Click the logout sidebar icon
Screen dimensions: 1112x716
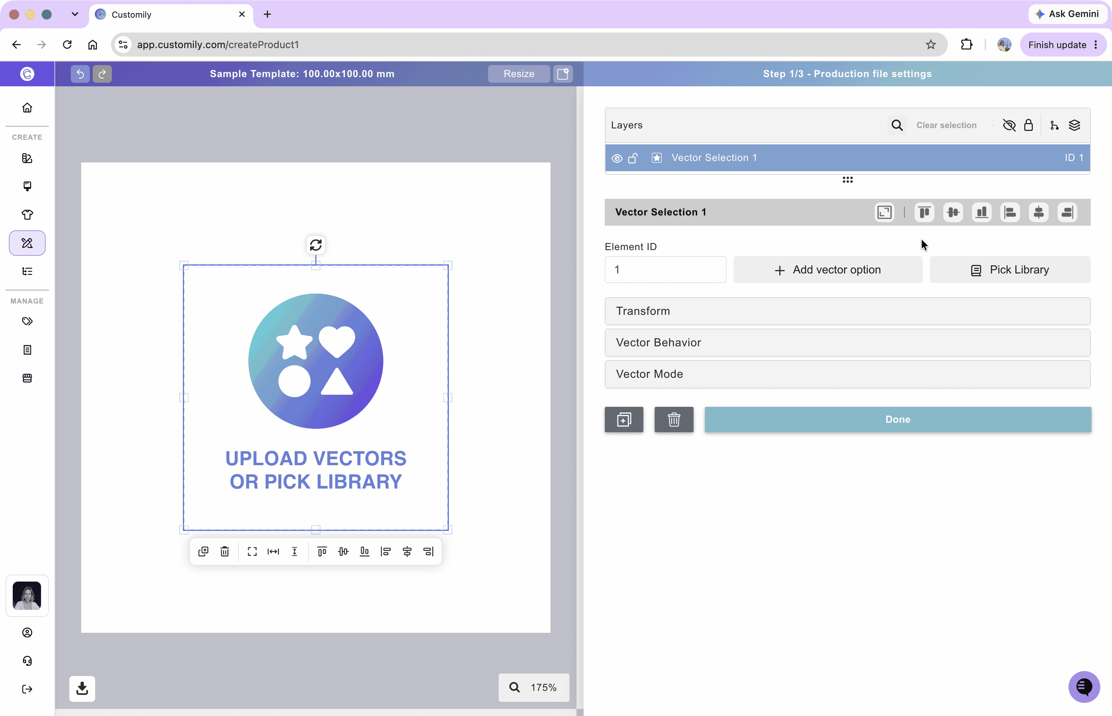[27, 689]
